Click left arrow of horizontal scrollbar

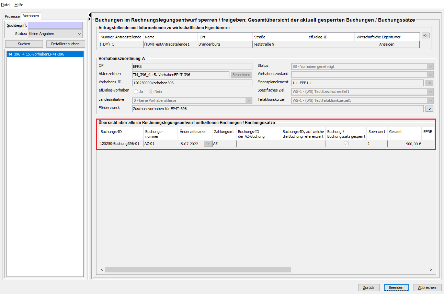click(x=102, y=270)
